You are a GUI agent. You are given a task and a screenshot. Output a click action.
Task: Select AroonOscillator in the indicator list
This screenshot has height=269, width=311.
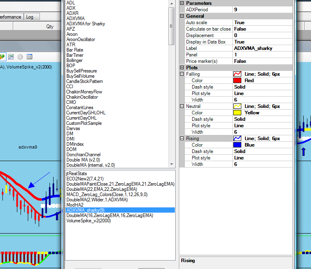81,39
